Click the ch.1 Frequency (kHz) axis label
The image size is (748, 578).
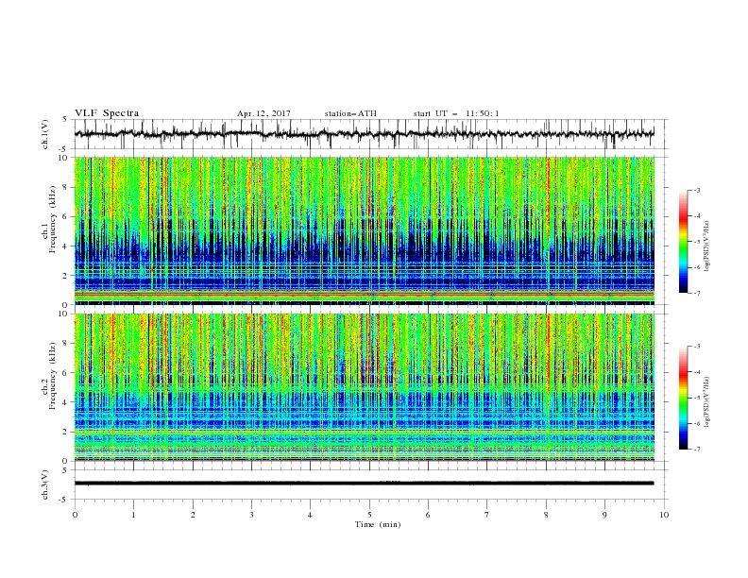click(49, 220)
